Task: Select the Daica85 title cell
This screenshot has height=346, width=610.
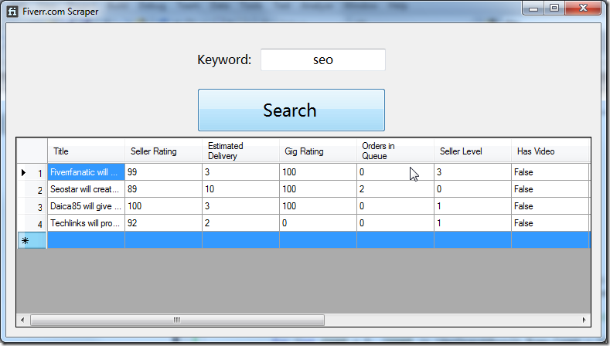Action: pos(86,206)
